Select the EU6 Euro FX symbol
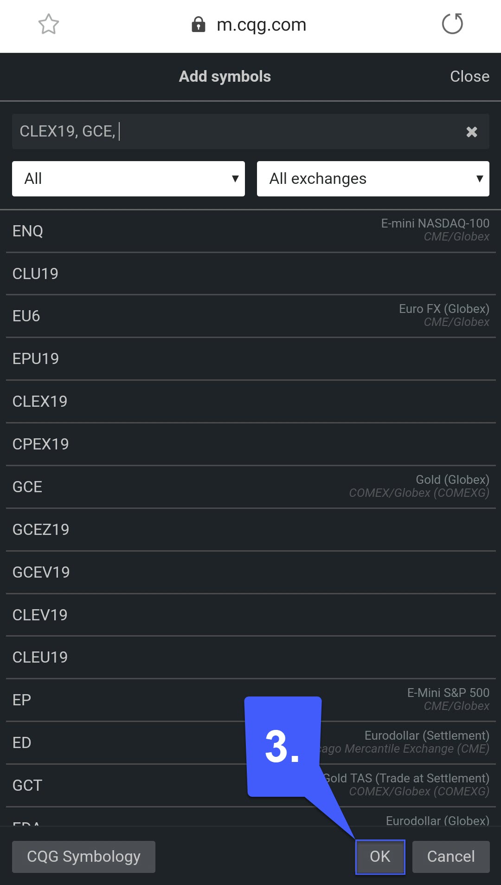This screenshot has height=885, width=501. tap(250, 316)
